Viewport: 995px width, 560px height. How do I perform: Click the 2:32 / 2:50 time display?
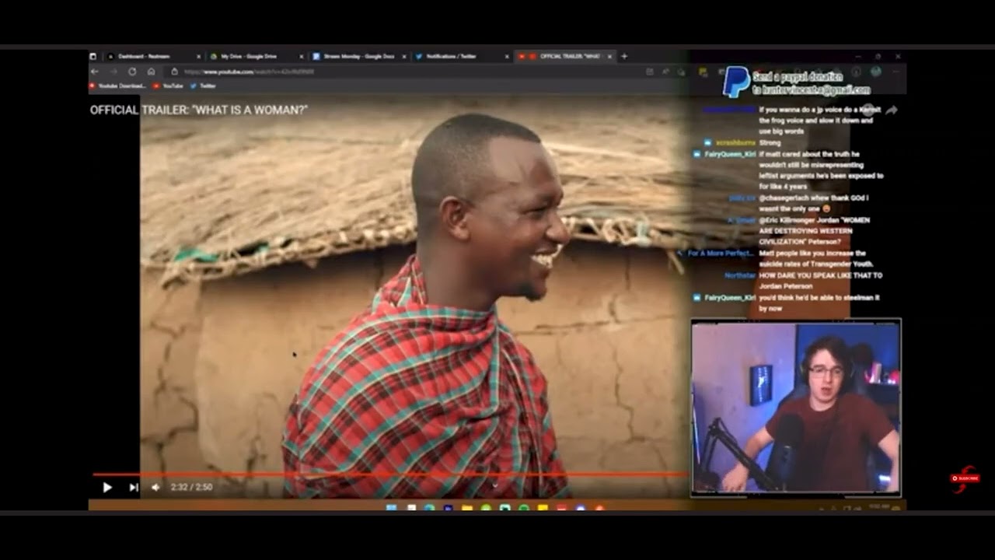(191, 488)
